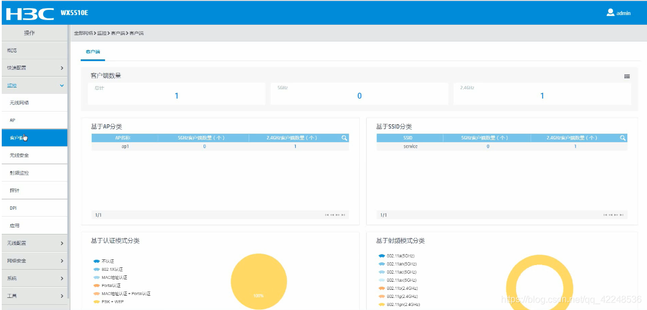This screenshot has width=647, height=310.
Task: Click the SSID column header
Action: 410,138
